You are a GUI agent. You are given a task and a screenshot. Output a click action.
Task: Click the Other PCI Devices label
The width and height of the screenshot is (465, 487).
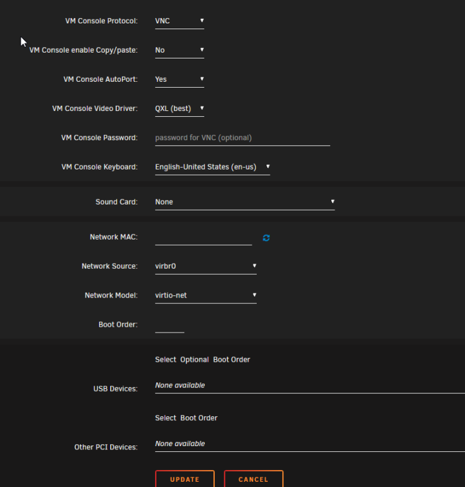click(x=106, y=447)
